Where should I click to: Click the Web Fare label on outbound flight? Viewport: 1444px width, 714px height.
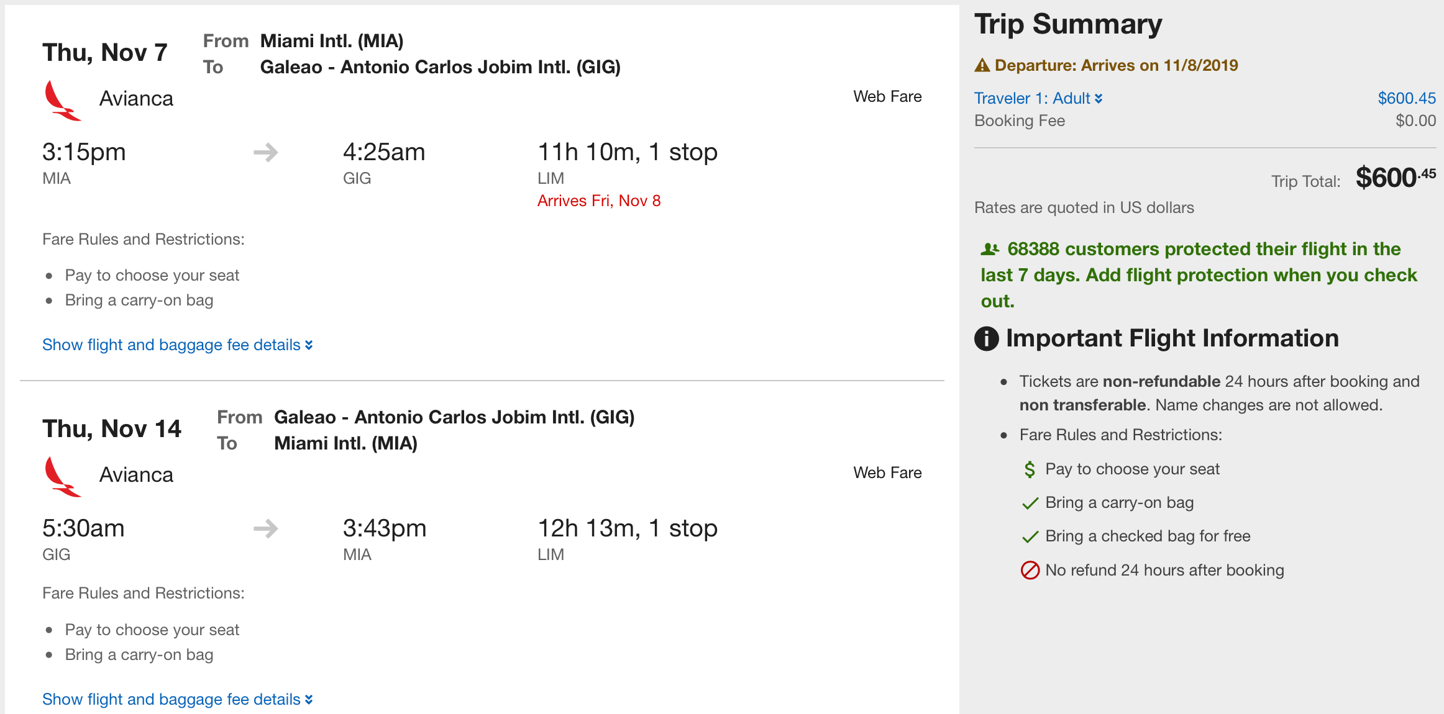887,96
